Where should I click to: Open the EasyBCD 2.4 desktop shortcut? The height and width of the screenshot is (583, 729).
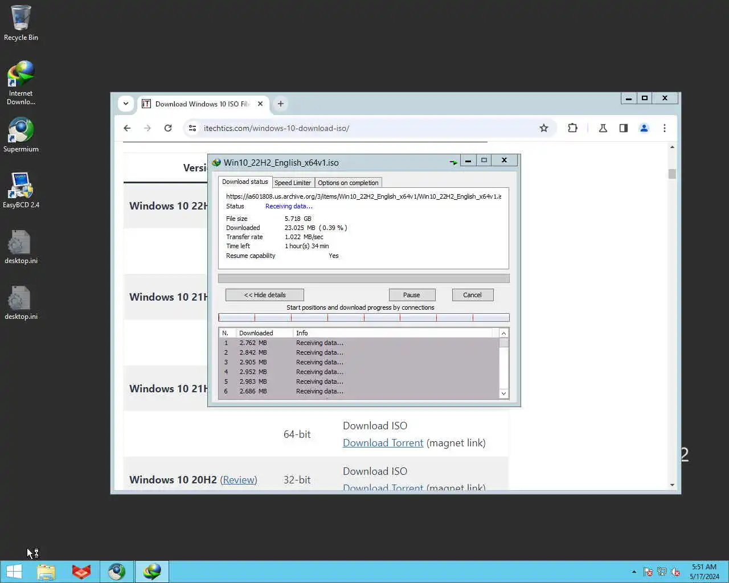click(21, 191)
